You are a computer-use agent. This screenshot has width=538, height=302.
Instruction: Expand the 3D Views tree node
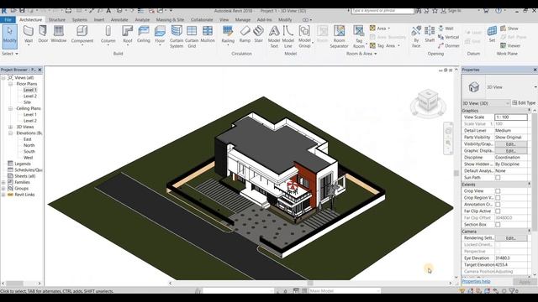(x=11, y=127)
